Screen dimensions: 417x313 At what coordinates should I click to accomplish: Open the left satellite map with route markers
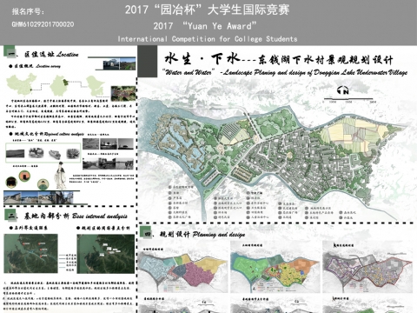[x=30, y=254]
